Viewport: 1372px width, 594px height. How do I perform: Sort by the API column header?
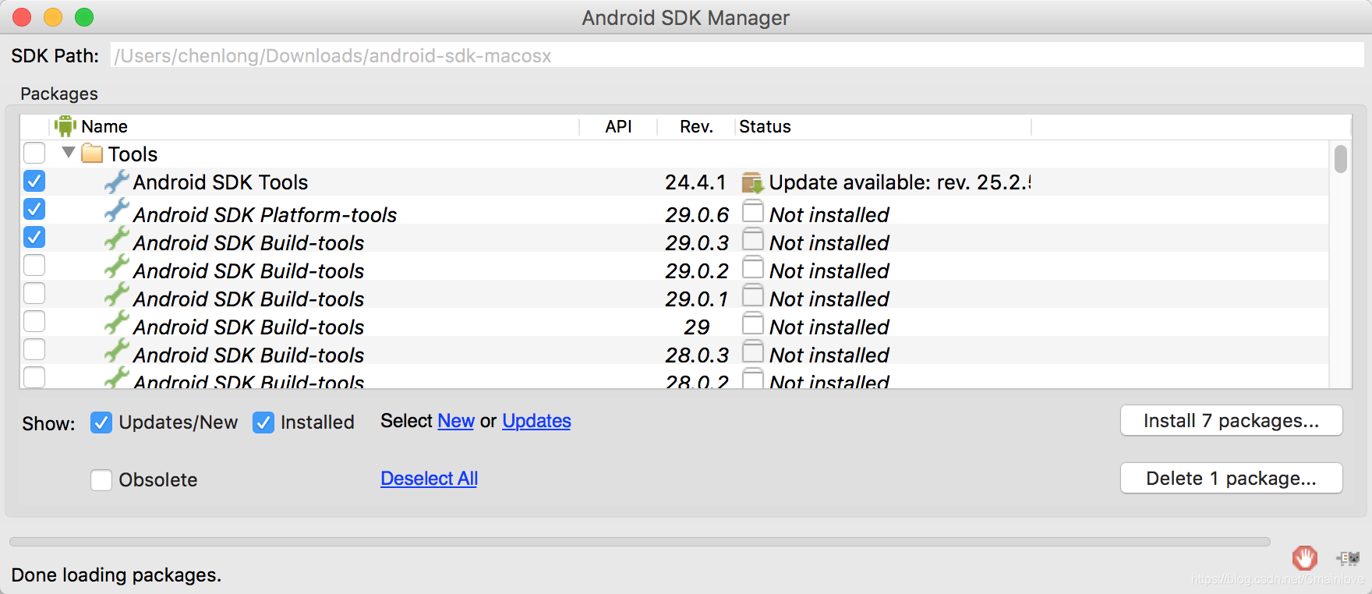click(619, 126)
